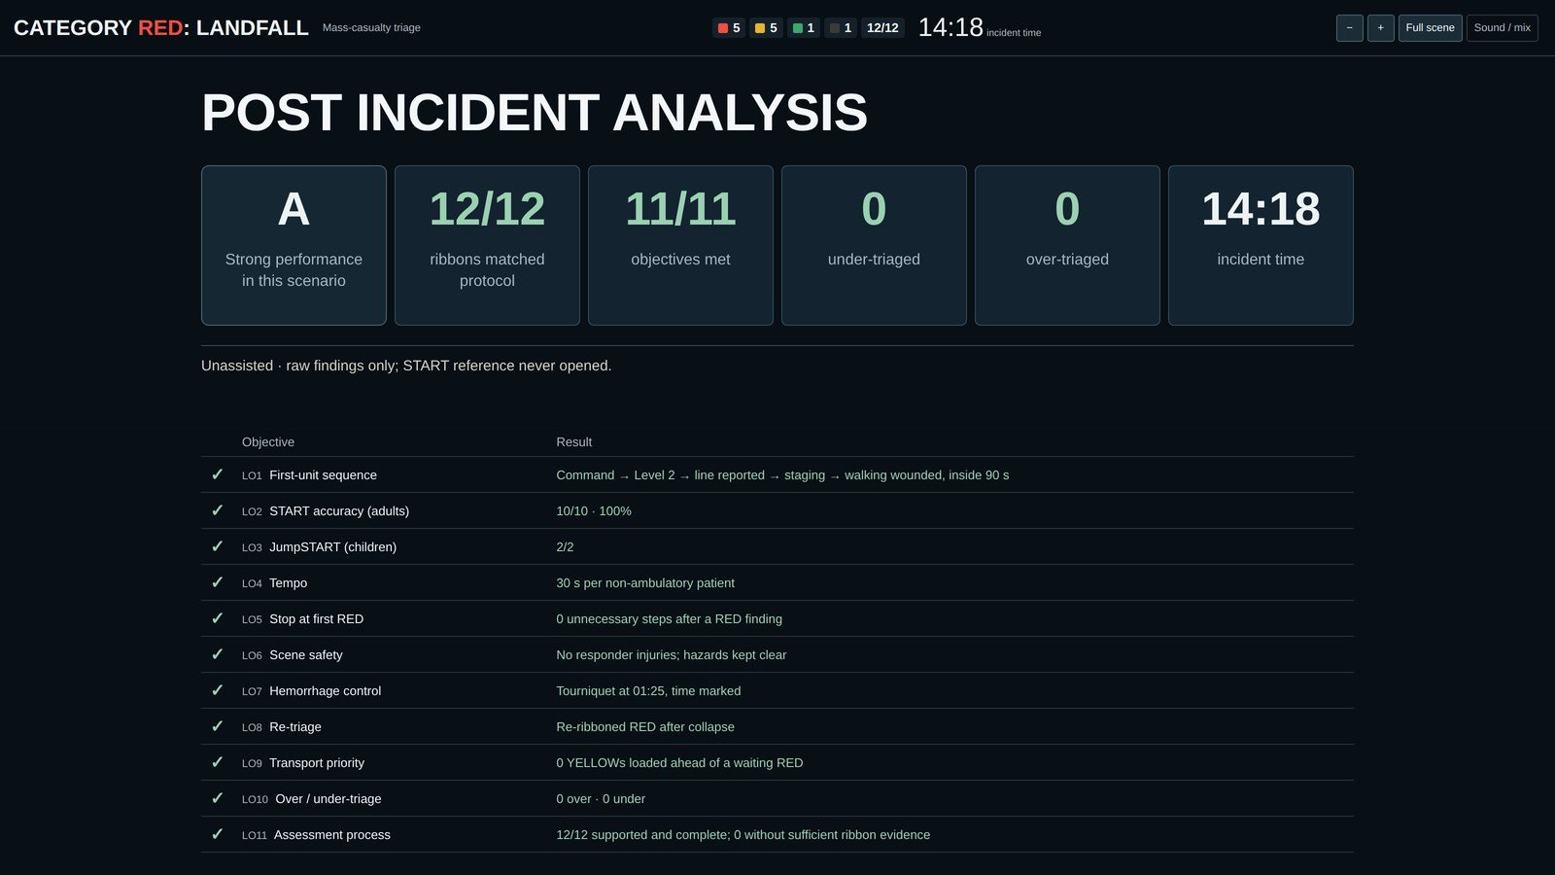Click the 14:18 incident time in header
1555x875 pixels.
950,27
